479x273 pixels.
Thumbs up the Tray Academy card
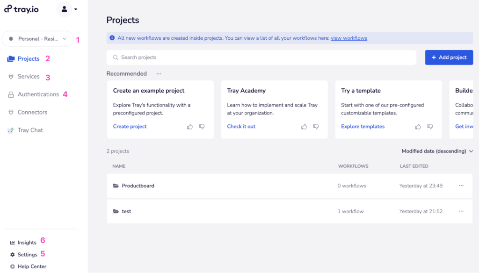[x=304, y=126]
